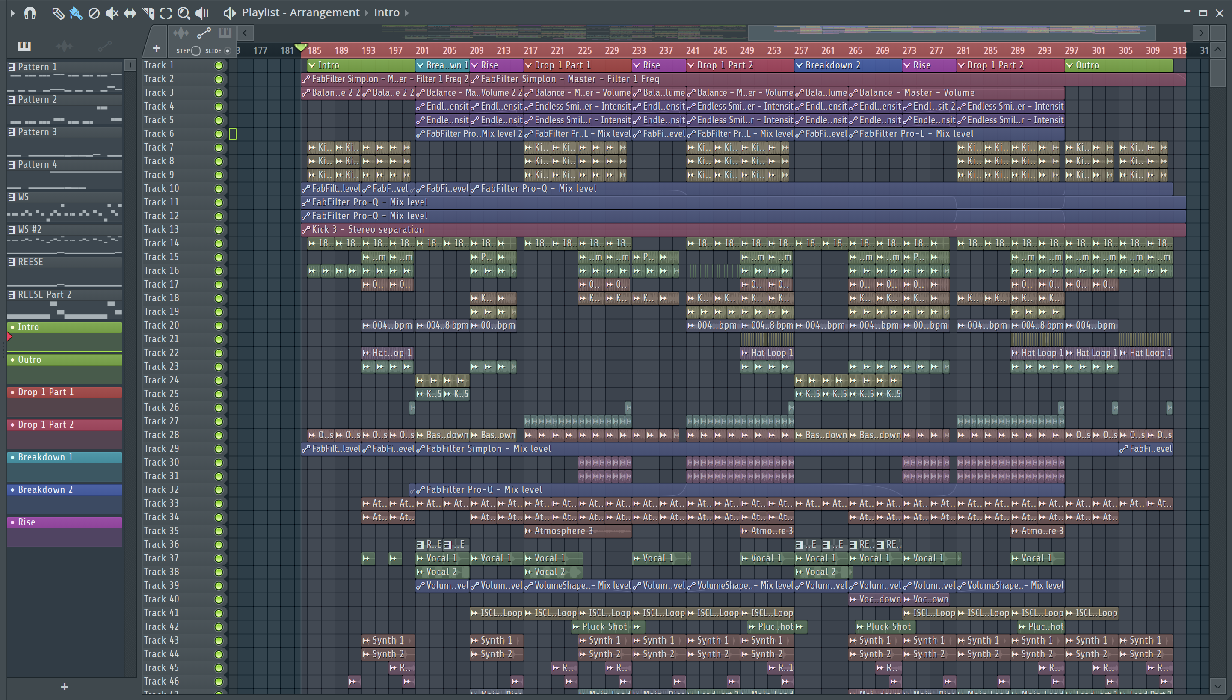Click bar 249 on the timeline ruler
This screenshot has height=700, width=1232.
[747, 50]
